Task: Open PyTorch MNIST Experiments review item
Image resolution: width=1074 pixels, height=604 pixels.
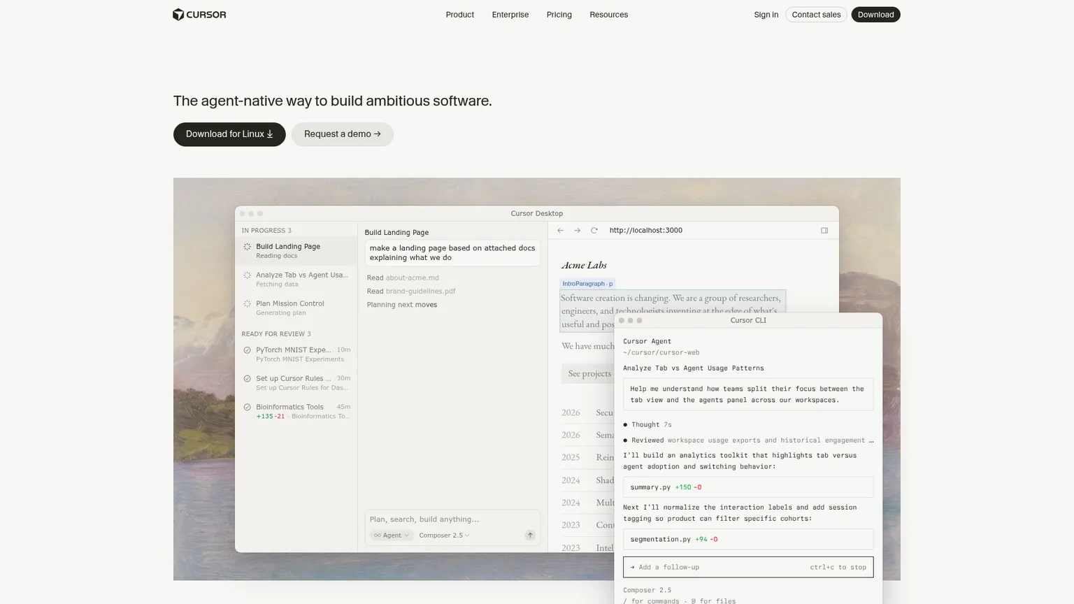Action: tap(296, 354)
